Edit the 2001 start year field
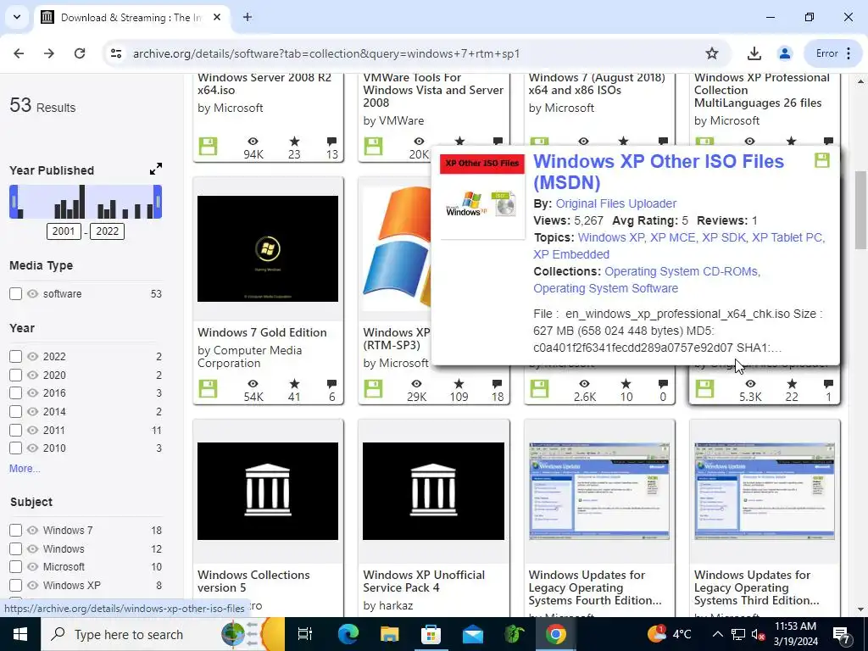 point(64,231)
